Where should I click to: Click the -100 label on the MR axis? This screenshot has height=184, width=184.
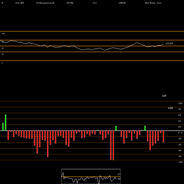[x=180, y=162]
